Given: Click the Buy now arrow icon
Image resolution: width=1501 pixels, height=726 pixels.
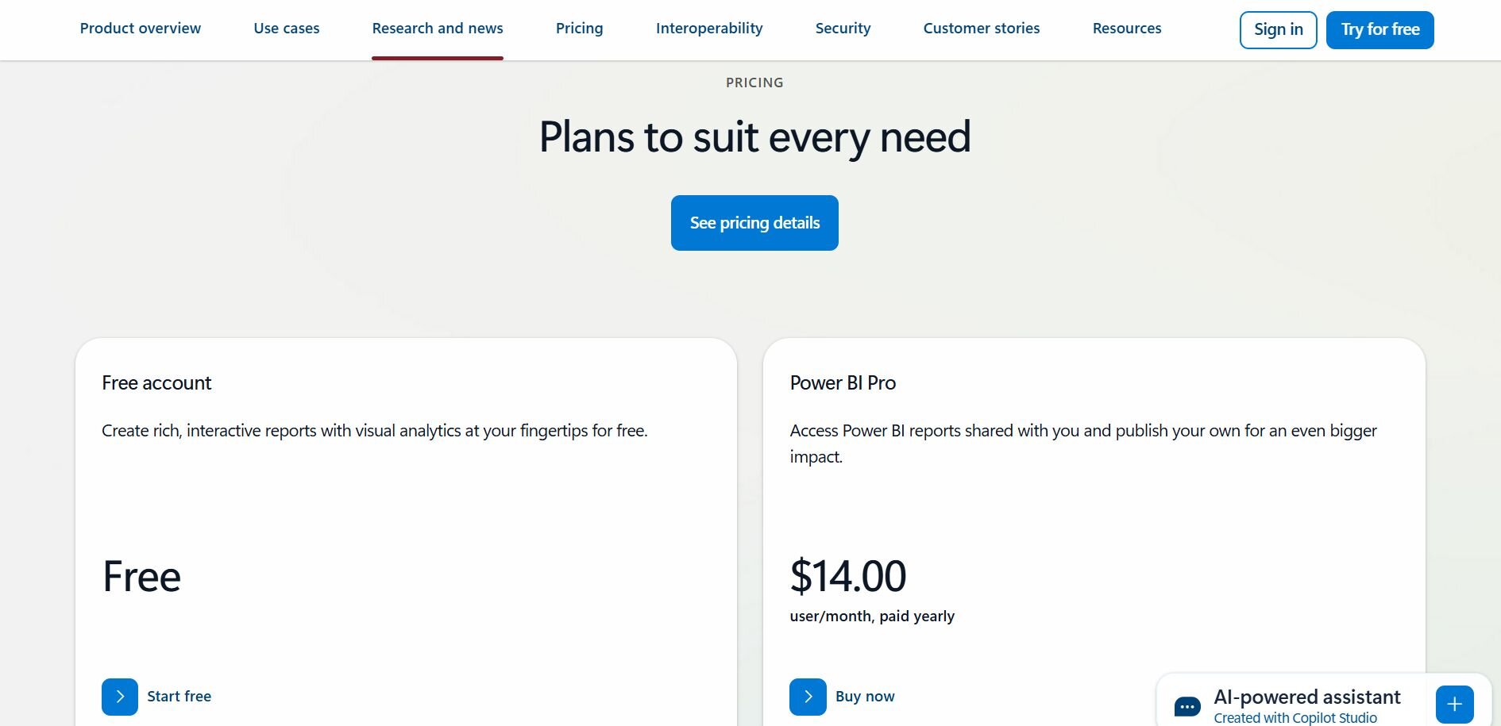Looking at the screenshot, I should [808, 697].
